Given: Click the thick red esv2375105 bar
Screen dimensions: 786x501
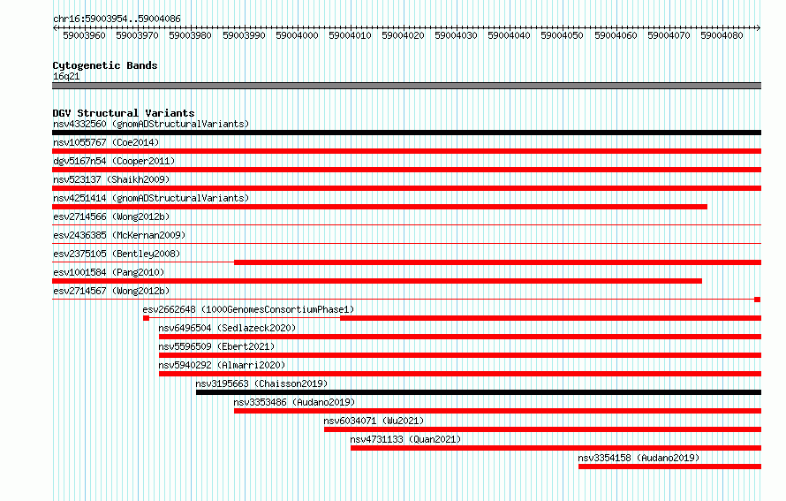Looking at the screenshot, I should (x=498, y=262).
